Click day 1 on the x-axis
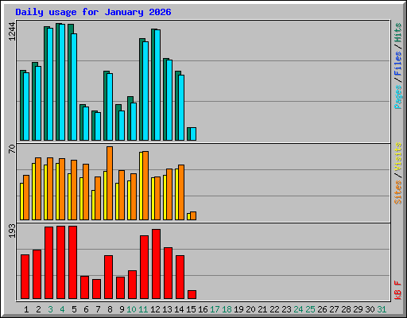 [x=26, y=309]
